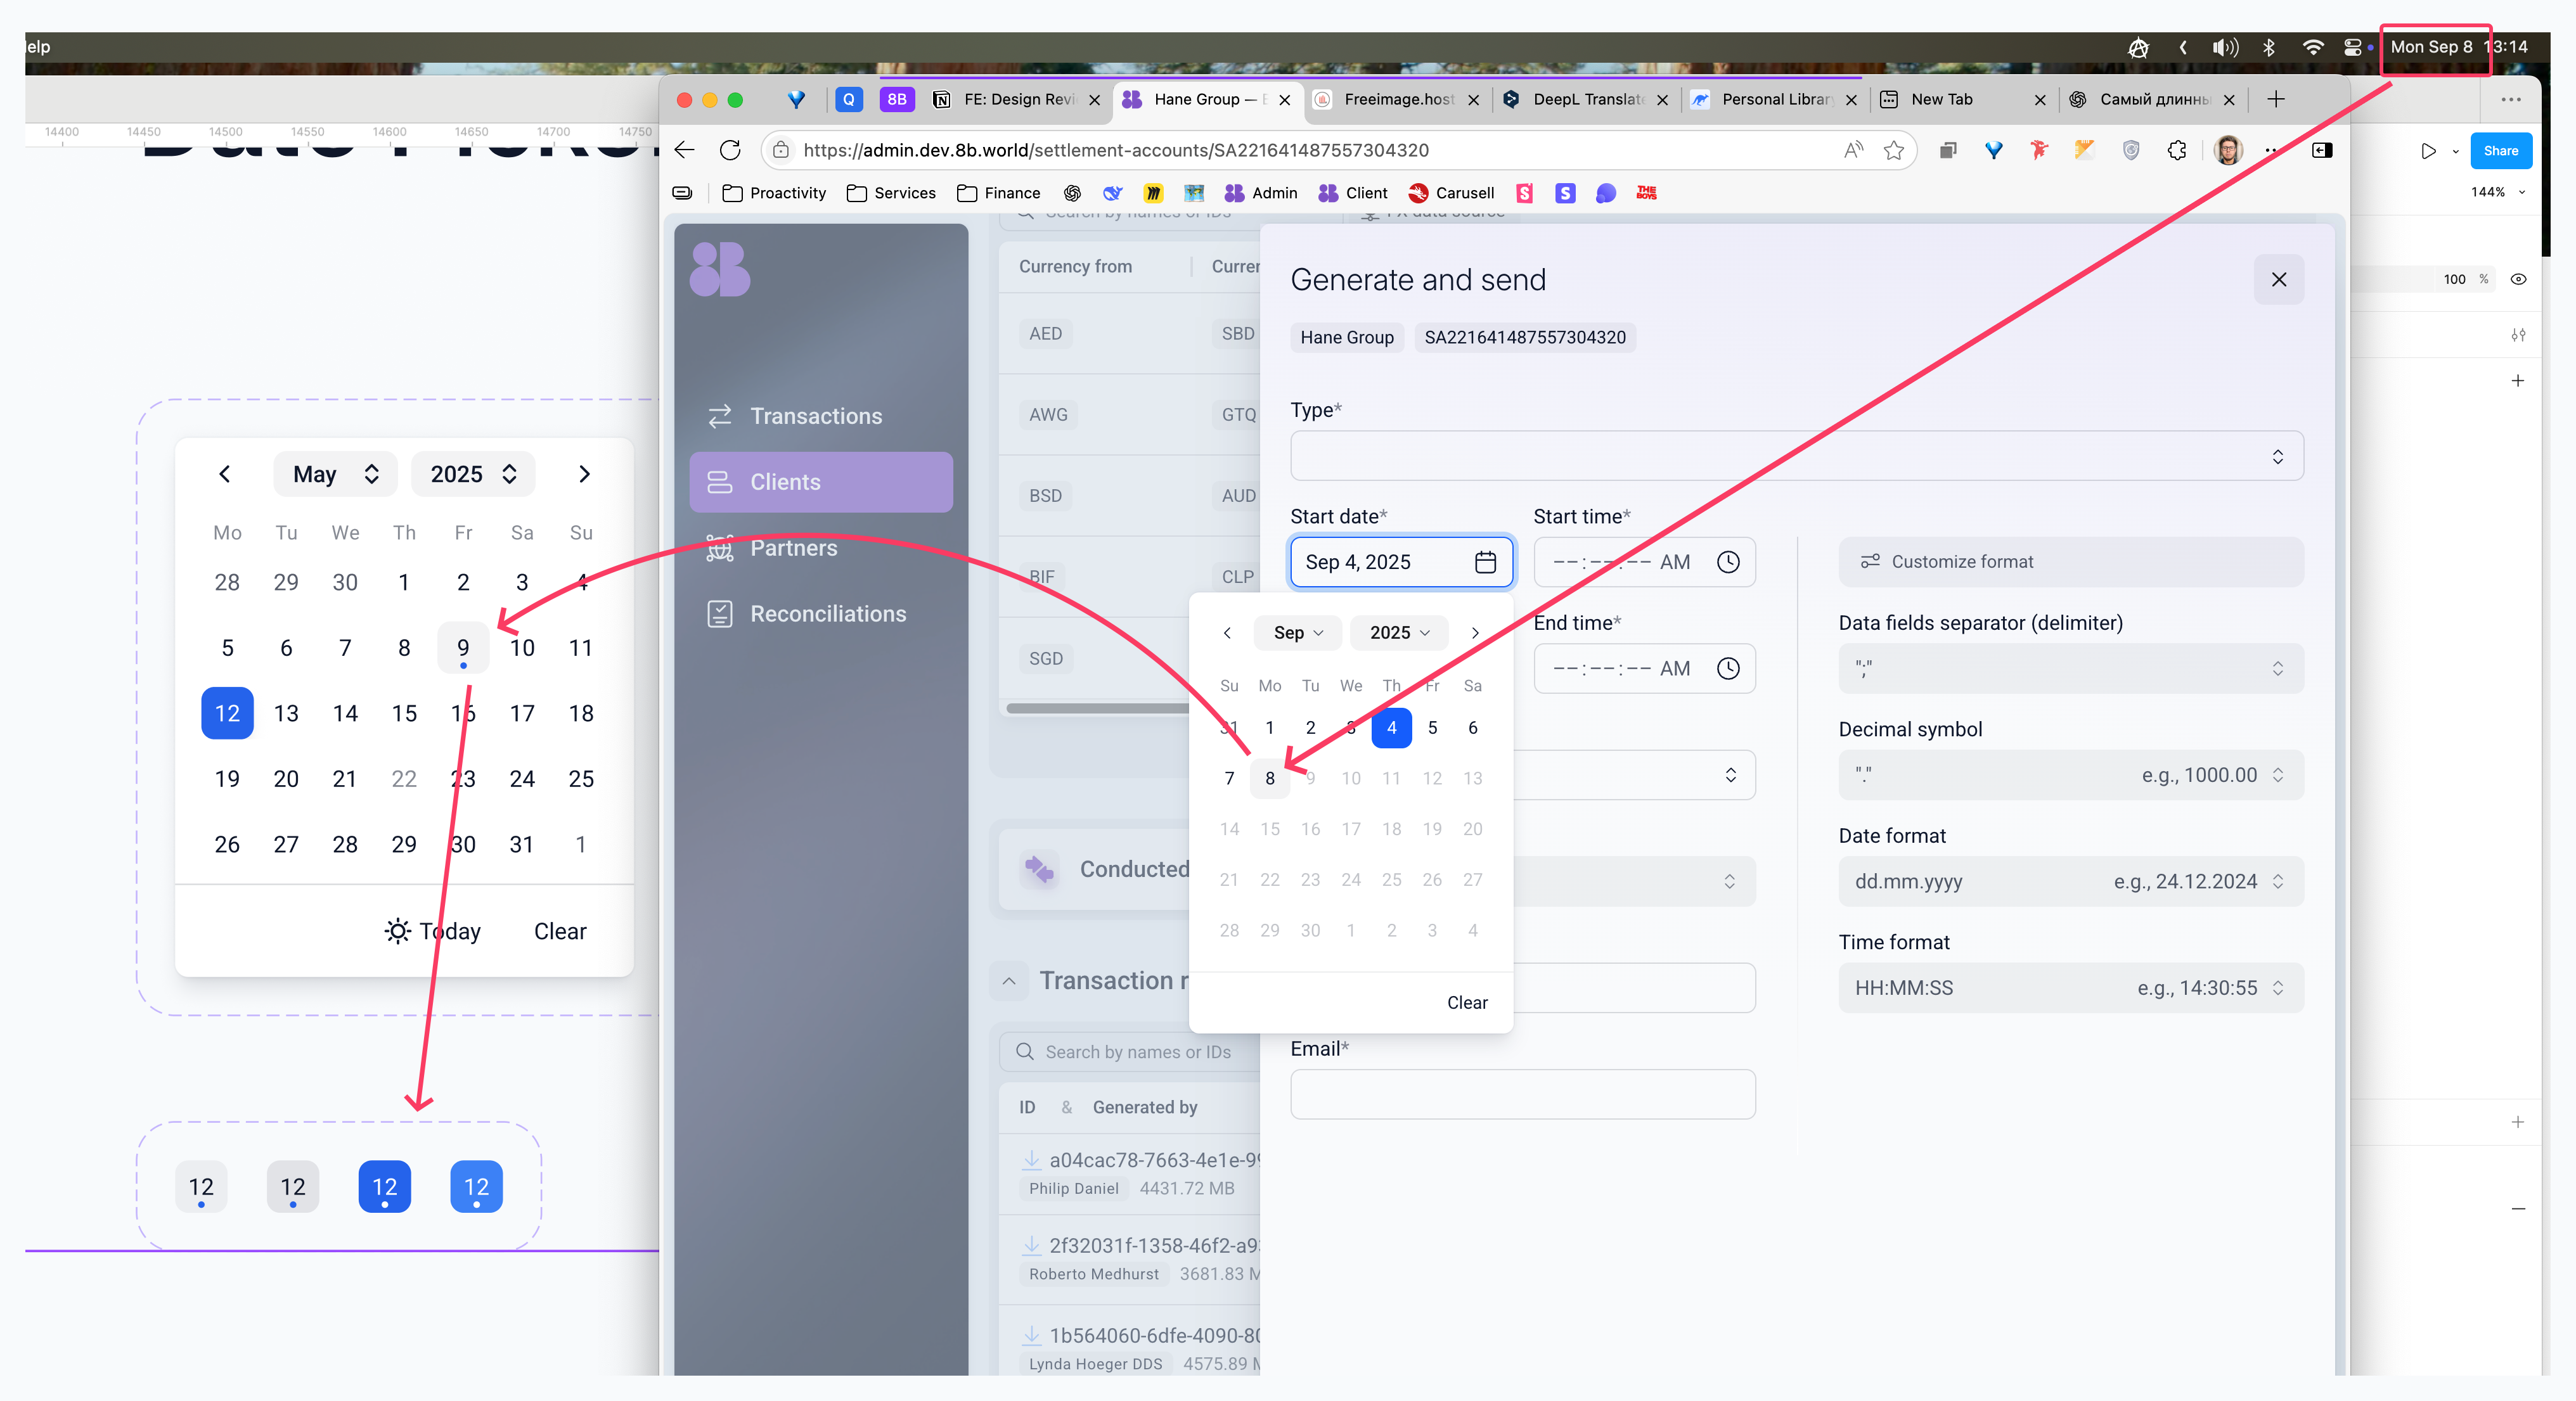Image resolution: width=2576 pixels, height=1401 pixels.
Task: Open browser profile avatar
Action: click(2228, 150)
